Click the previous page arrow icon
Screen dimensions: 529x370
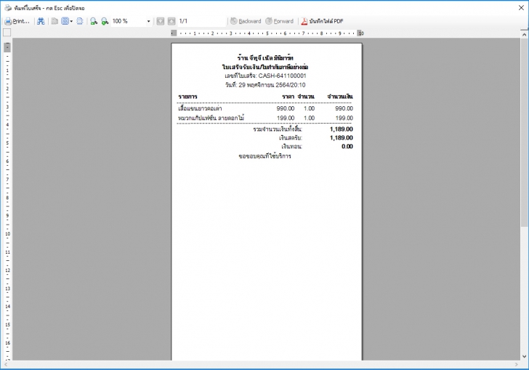pyautogui.click(x=161, y=21)
